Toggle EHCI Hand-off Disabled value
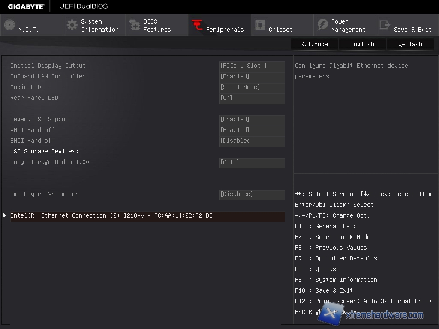The image size is (439, 329). pyautogui.click(x=252, y=141)
